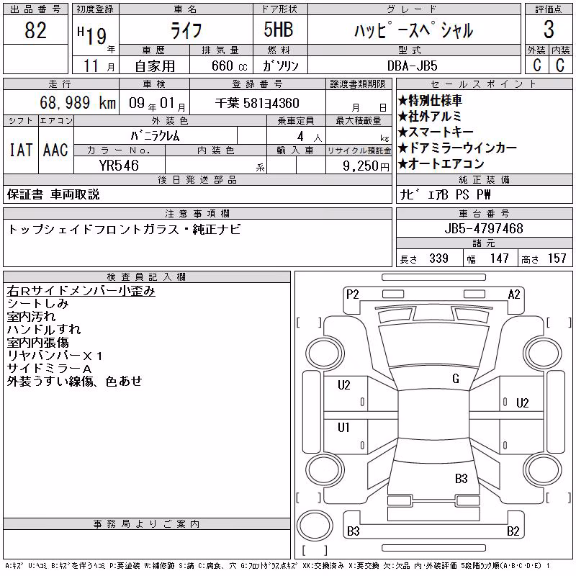
Task: Click the P2 mark on front bumper
Action: tap(352, 294)
